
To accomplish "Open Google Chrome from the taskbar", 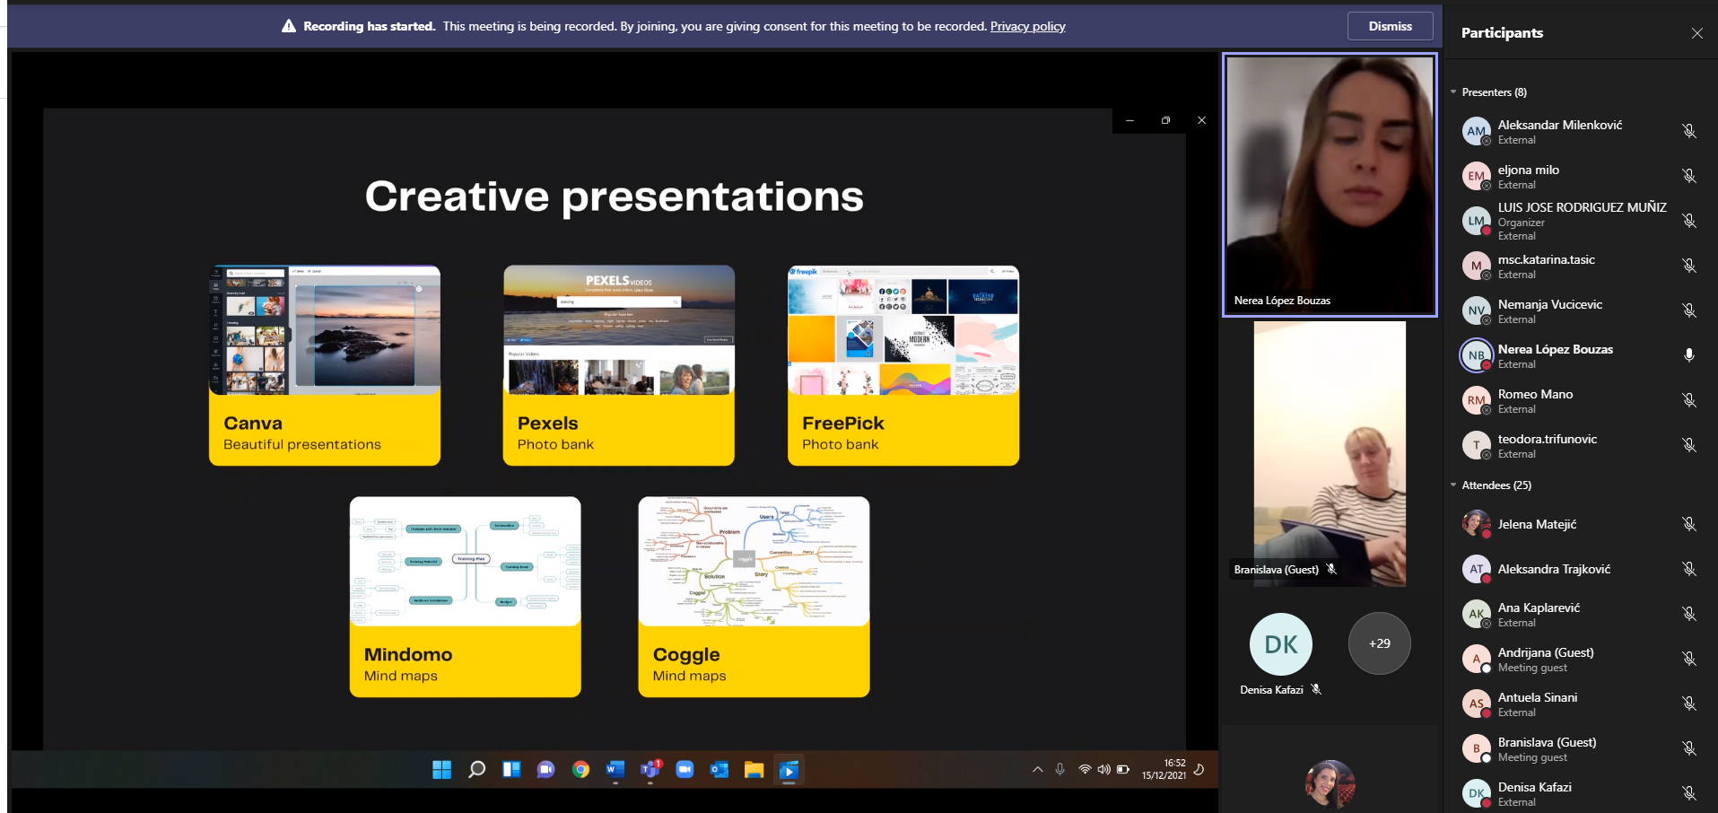I will pyautogui.click(x=580, y=770).
